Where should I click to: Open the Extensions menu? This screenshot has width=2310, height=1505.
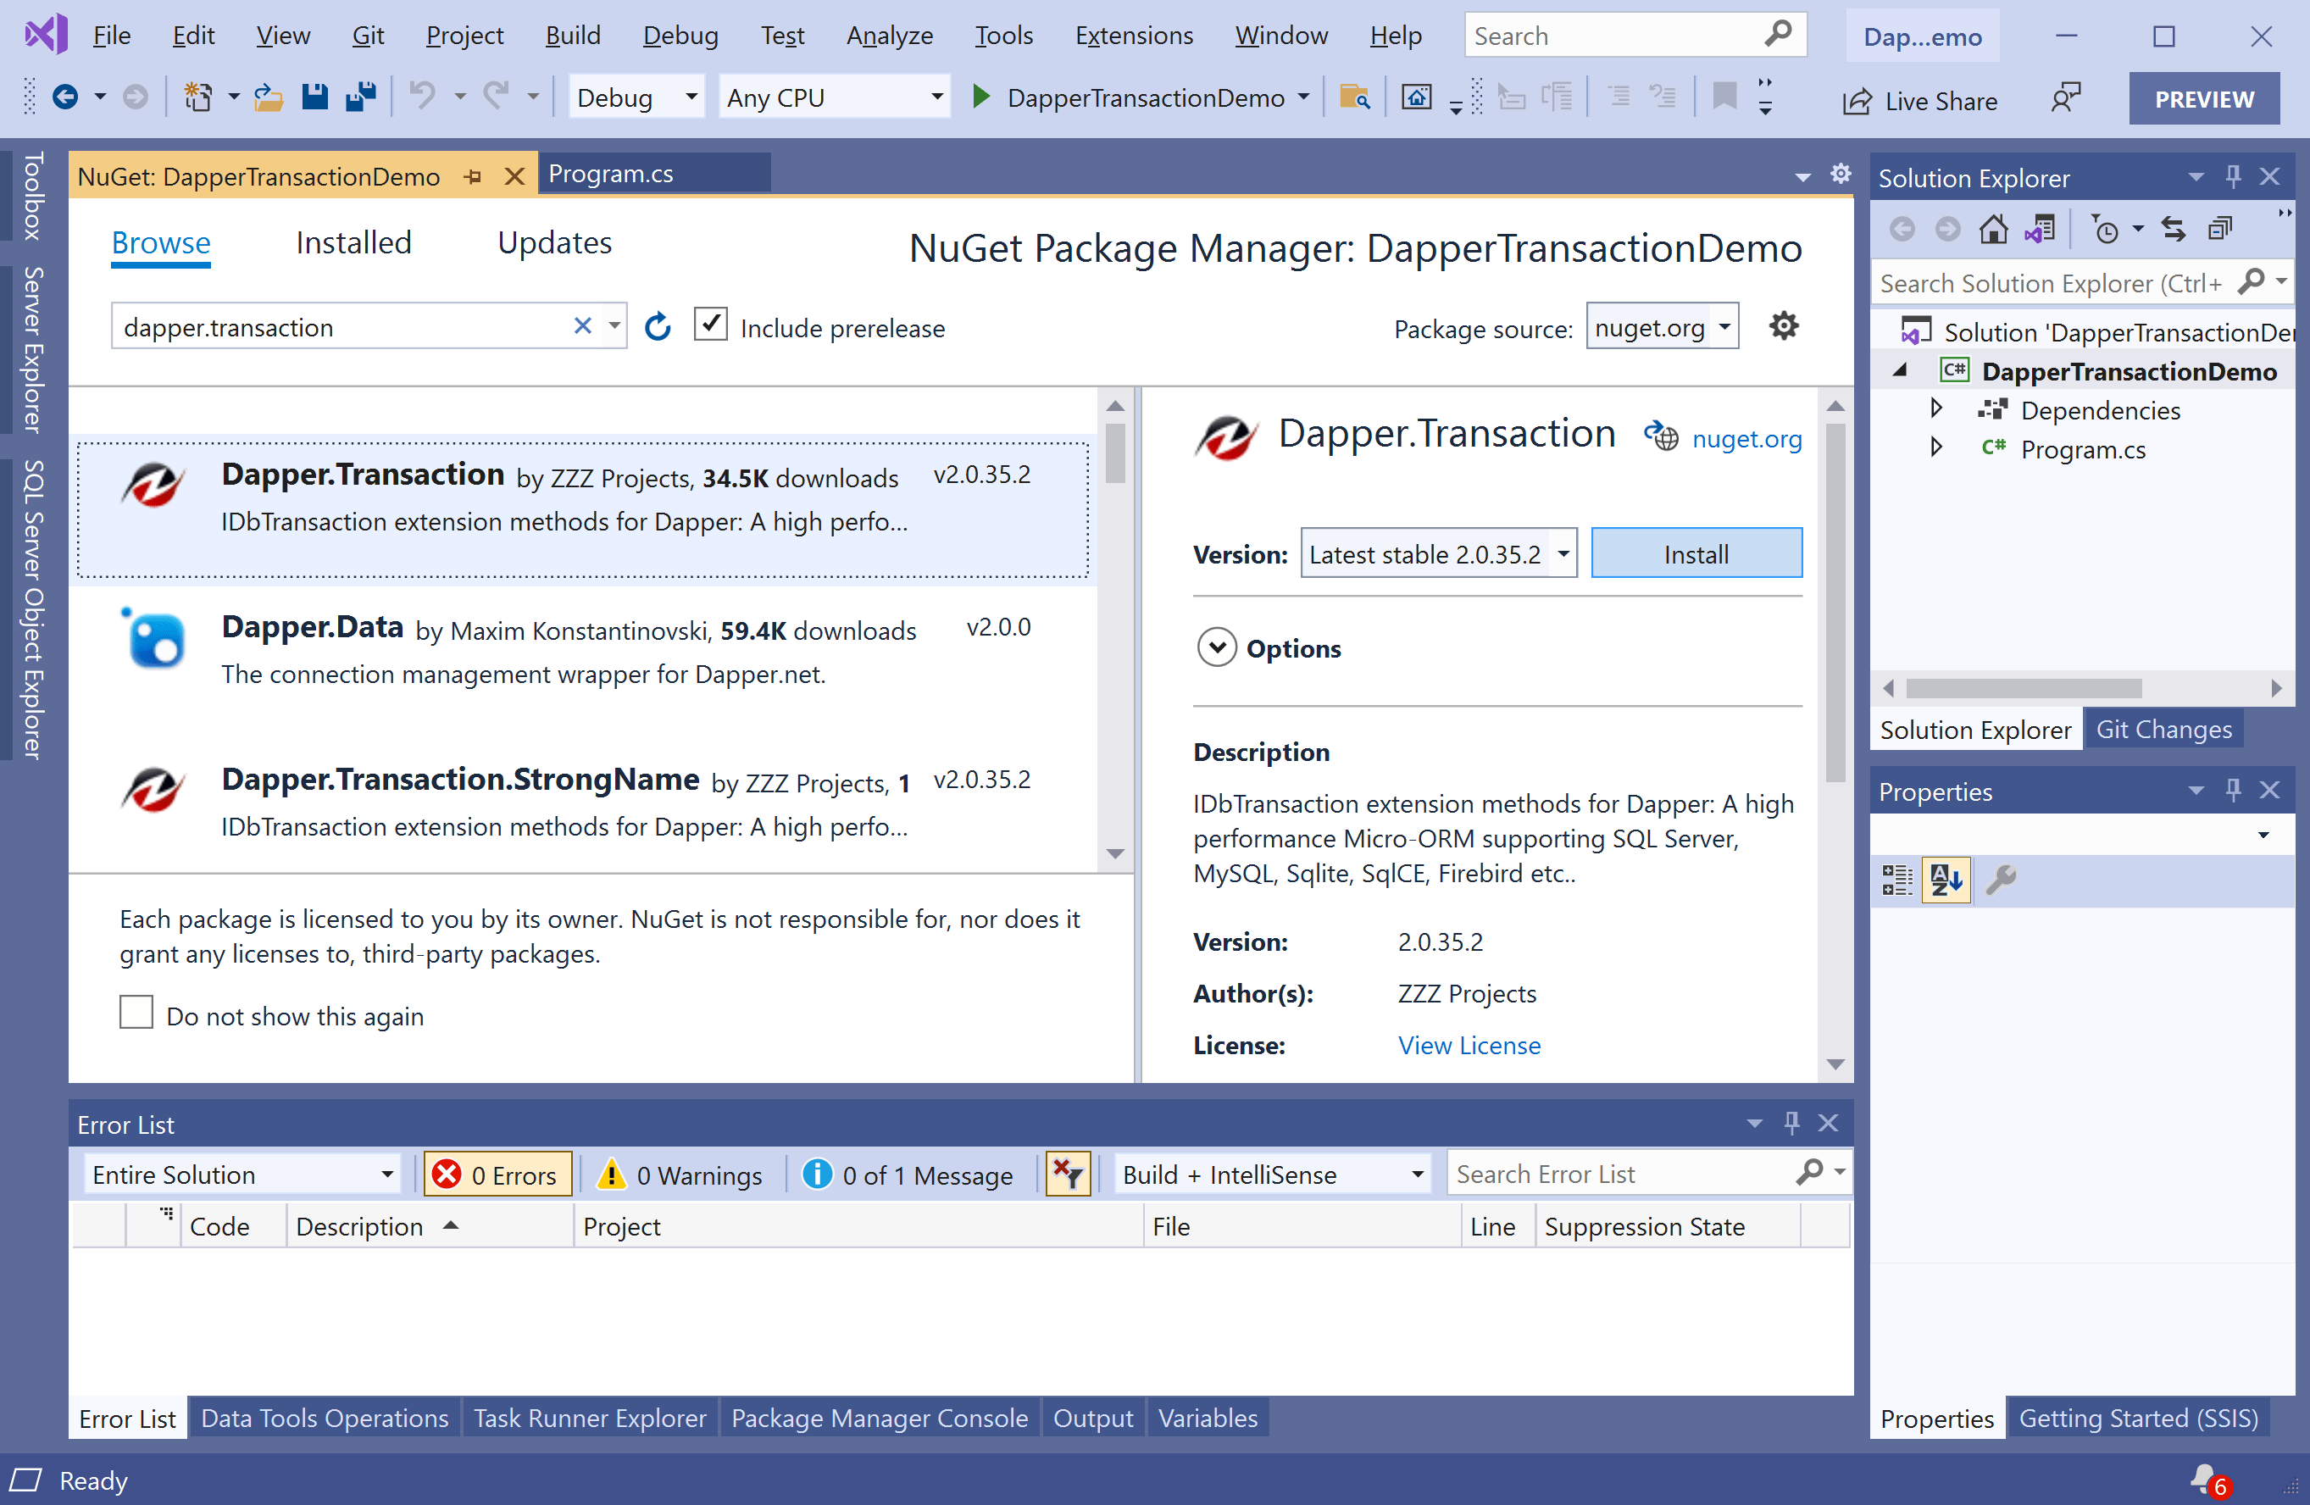tap(1134, 35)
